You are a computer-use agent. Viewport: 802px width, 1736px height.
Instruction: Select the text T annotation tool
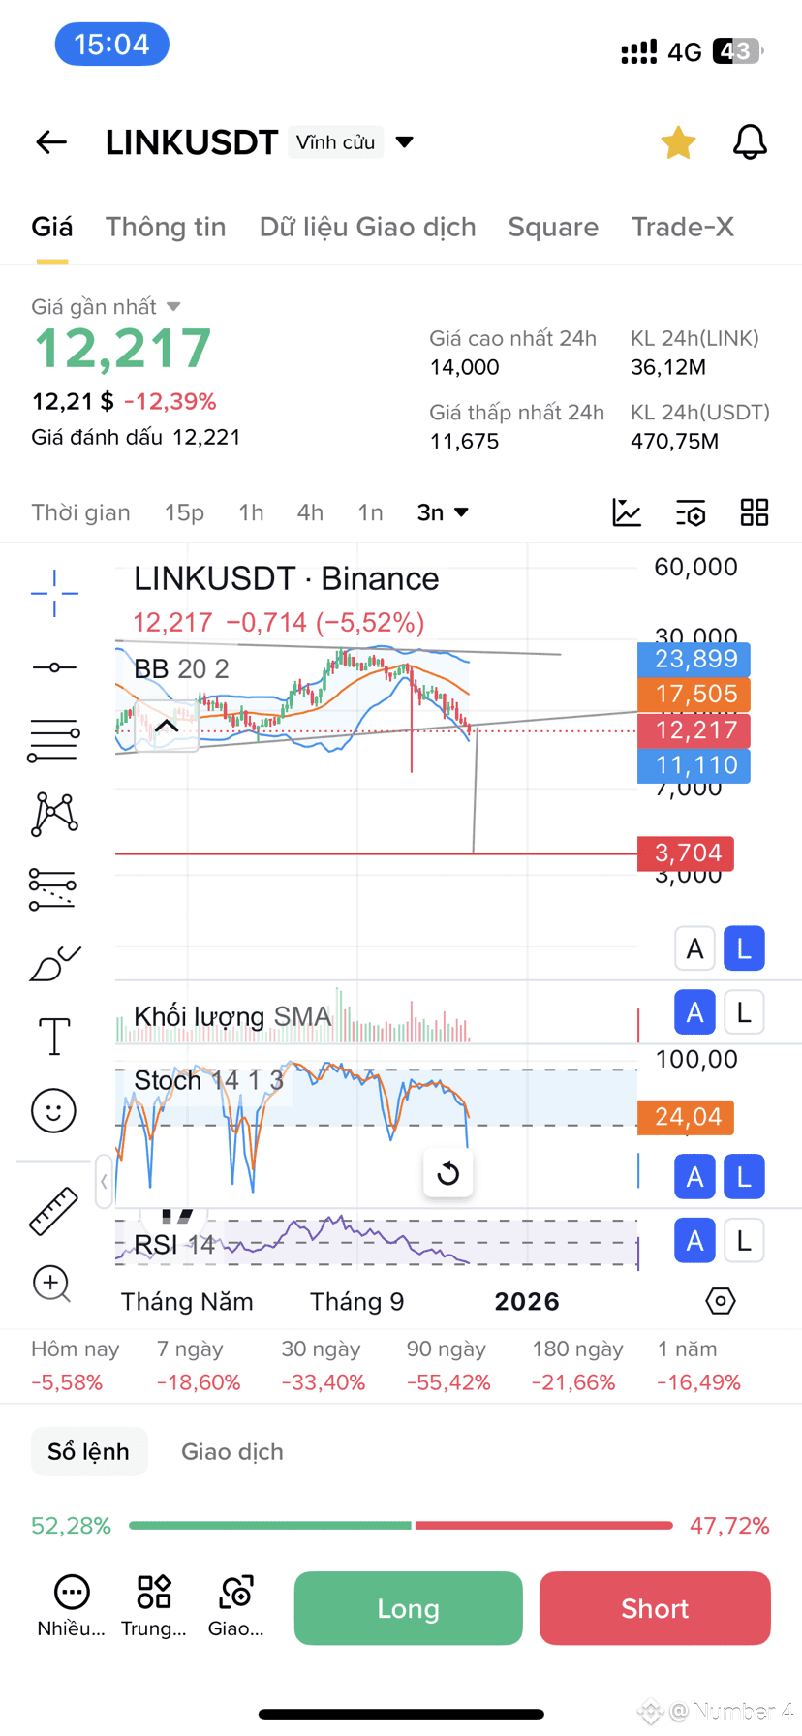[x=54, y=1037]
